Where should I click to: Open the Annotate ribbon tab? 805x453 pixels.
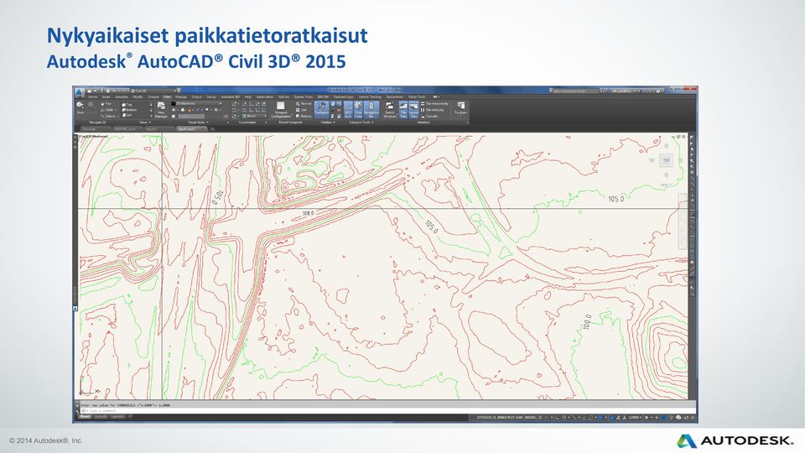click(121, 97)
